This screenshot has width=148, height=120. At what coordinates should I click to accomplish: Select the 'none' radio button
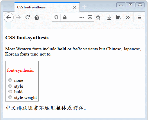10,80
